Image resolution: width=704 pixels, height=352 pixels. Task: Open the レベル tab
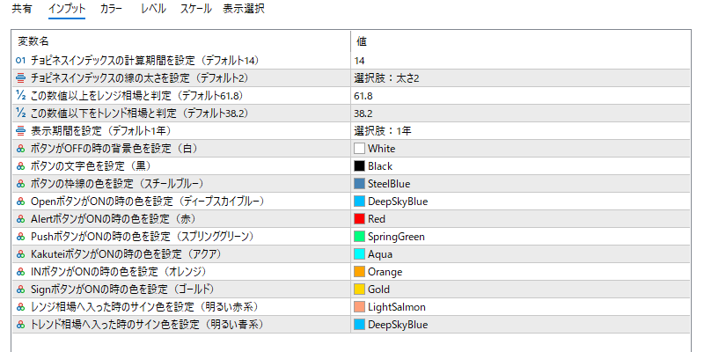153,9
